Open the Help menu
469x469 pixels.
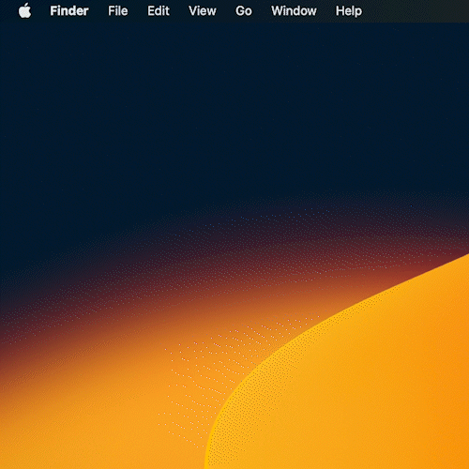pyautogui.click(x=349, y=11)
